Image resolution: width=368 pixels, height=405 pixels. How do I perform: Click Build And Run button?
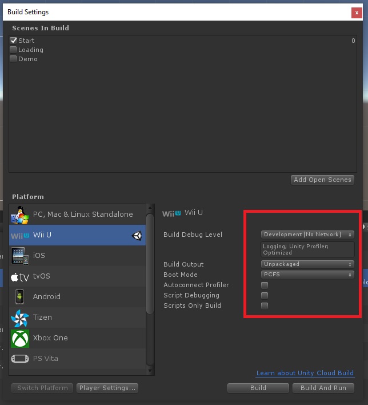point(323,388)
